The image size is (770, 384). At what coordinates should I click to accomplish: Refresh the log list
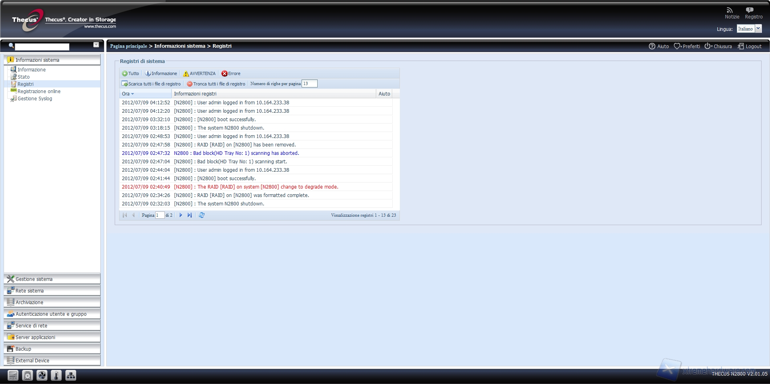tap(202, 215)
